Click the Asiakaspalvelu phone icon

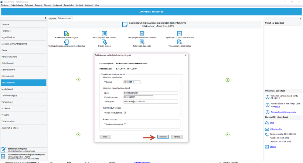pos(267,134)
